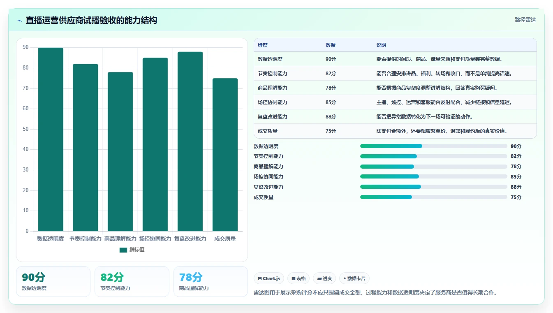Screen dimensions: 553x313
Task: Click the description starting 除支付金额外
Action: tap(442, 131)
